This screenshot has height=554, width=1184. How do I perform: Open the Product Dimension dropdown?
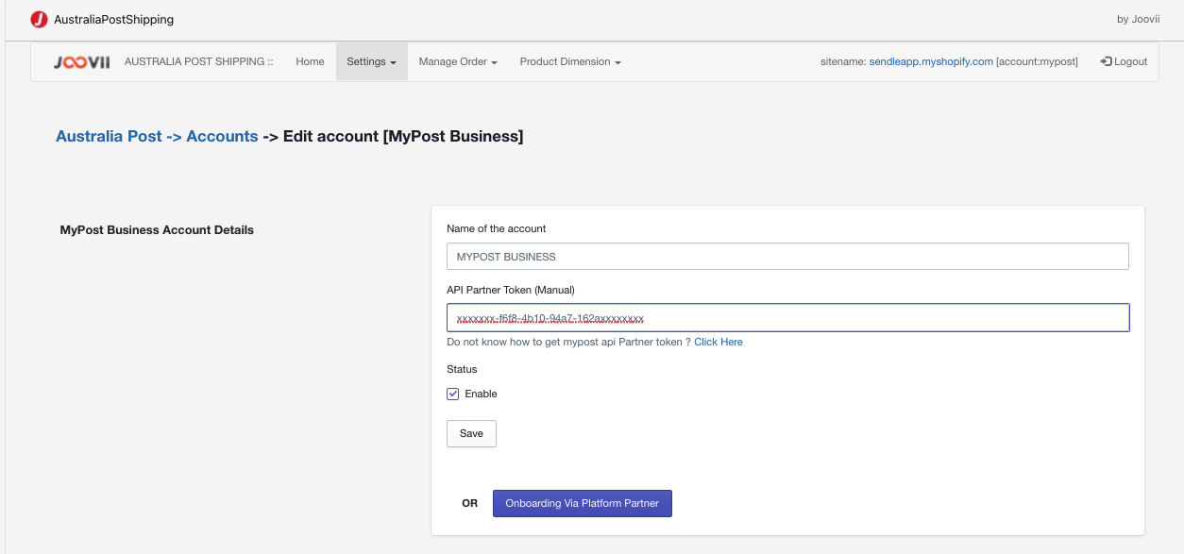569,60
